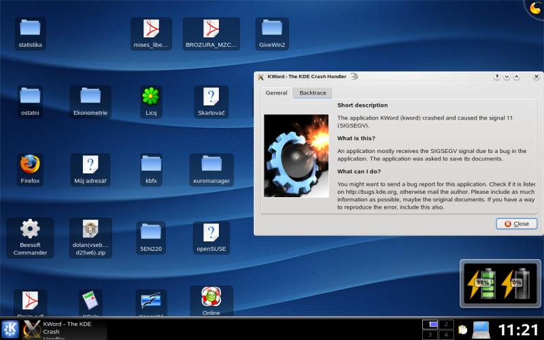Launch the Licq messenger icon
The image size is (544, 340).
(151, 101)
